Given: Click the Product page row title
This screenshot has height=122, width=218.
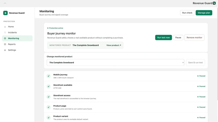Looking at the screenshot, I should pyautogui.click(x=60, y=106).
